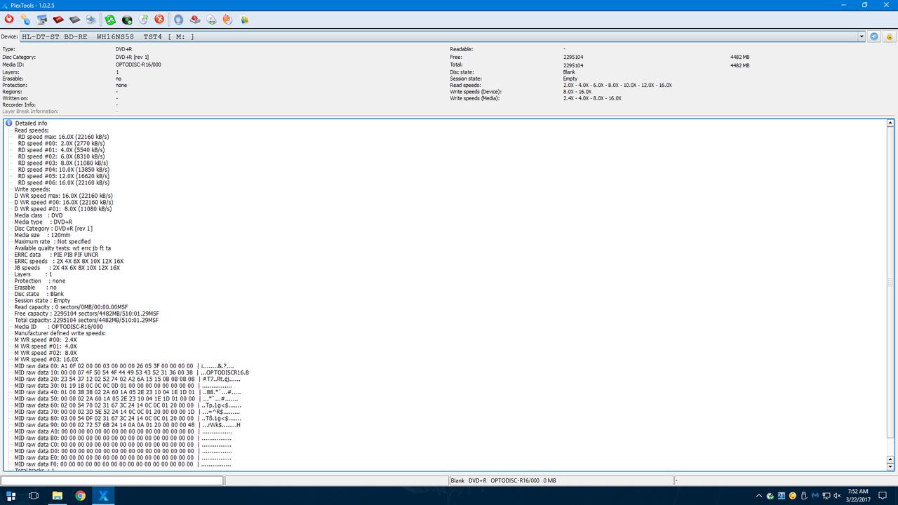Click the red X stop icon
The width and height of the screenshot is (898, 505).
tap(159, 20)
